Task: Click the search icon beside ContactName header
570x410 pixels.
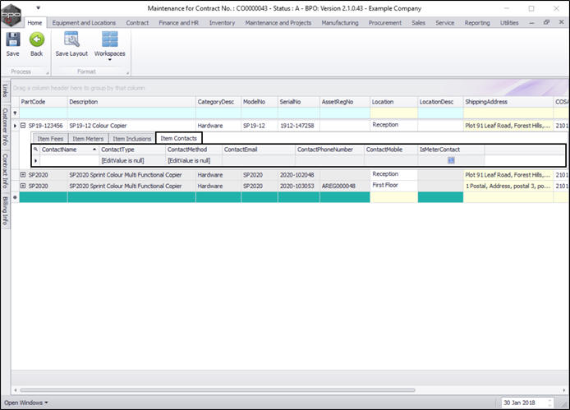Action: 35,150
